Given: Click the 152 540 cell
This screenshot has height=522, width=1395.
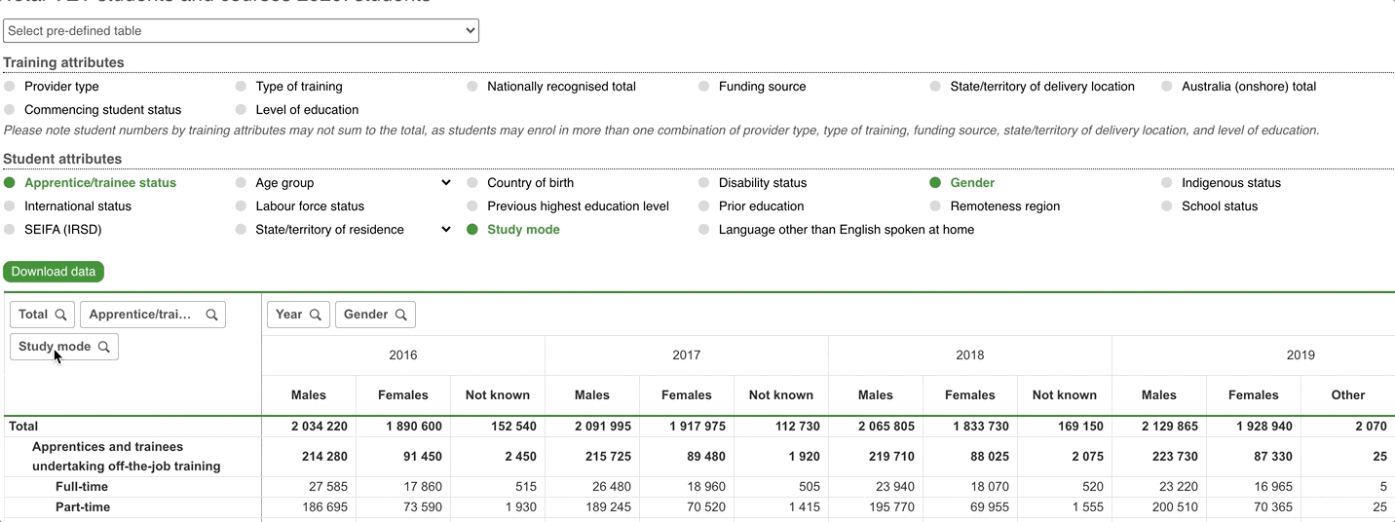Looking at the screenshot, I should pos(498,427).
